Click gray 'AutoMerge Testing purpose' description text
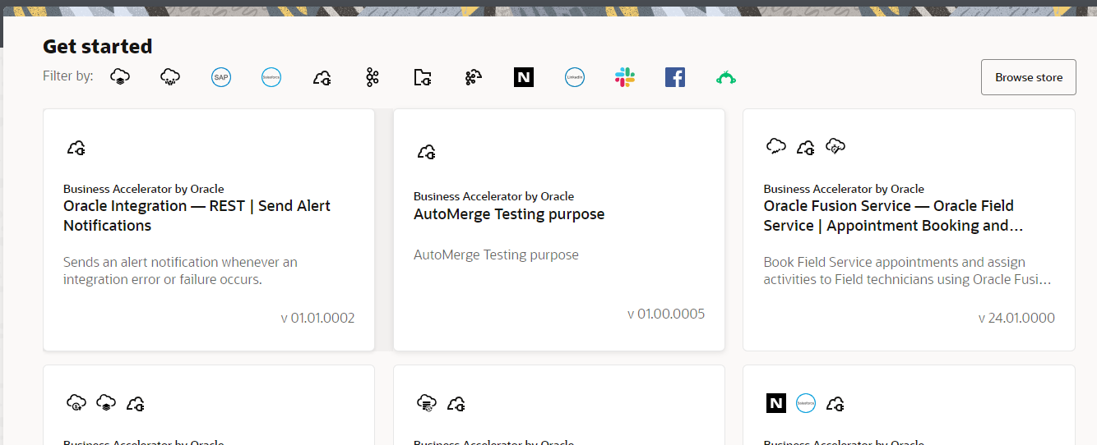The height and width of the screenshot is (445, 1097). coord(496,255)
